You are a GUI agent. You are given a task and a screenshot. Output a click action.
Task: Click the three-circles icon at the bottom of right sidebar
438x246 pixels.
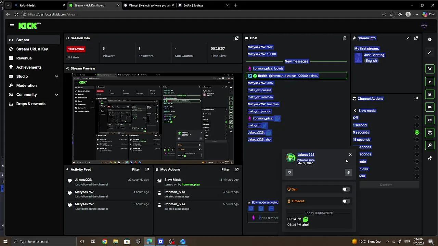click(x=430, y=158)
